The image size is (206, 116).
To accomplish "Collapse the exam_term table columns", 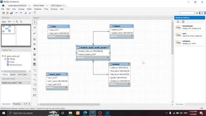I will pyautogui.click(x=67, y=74).
